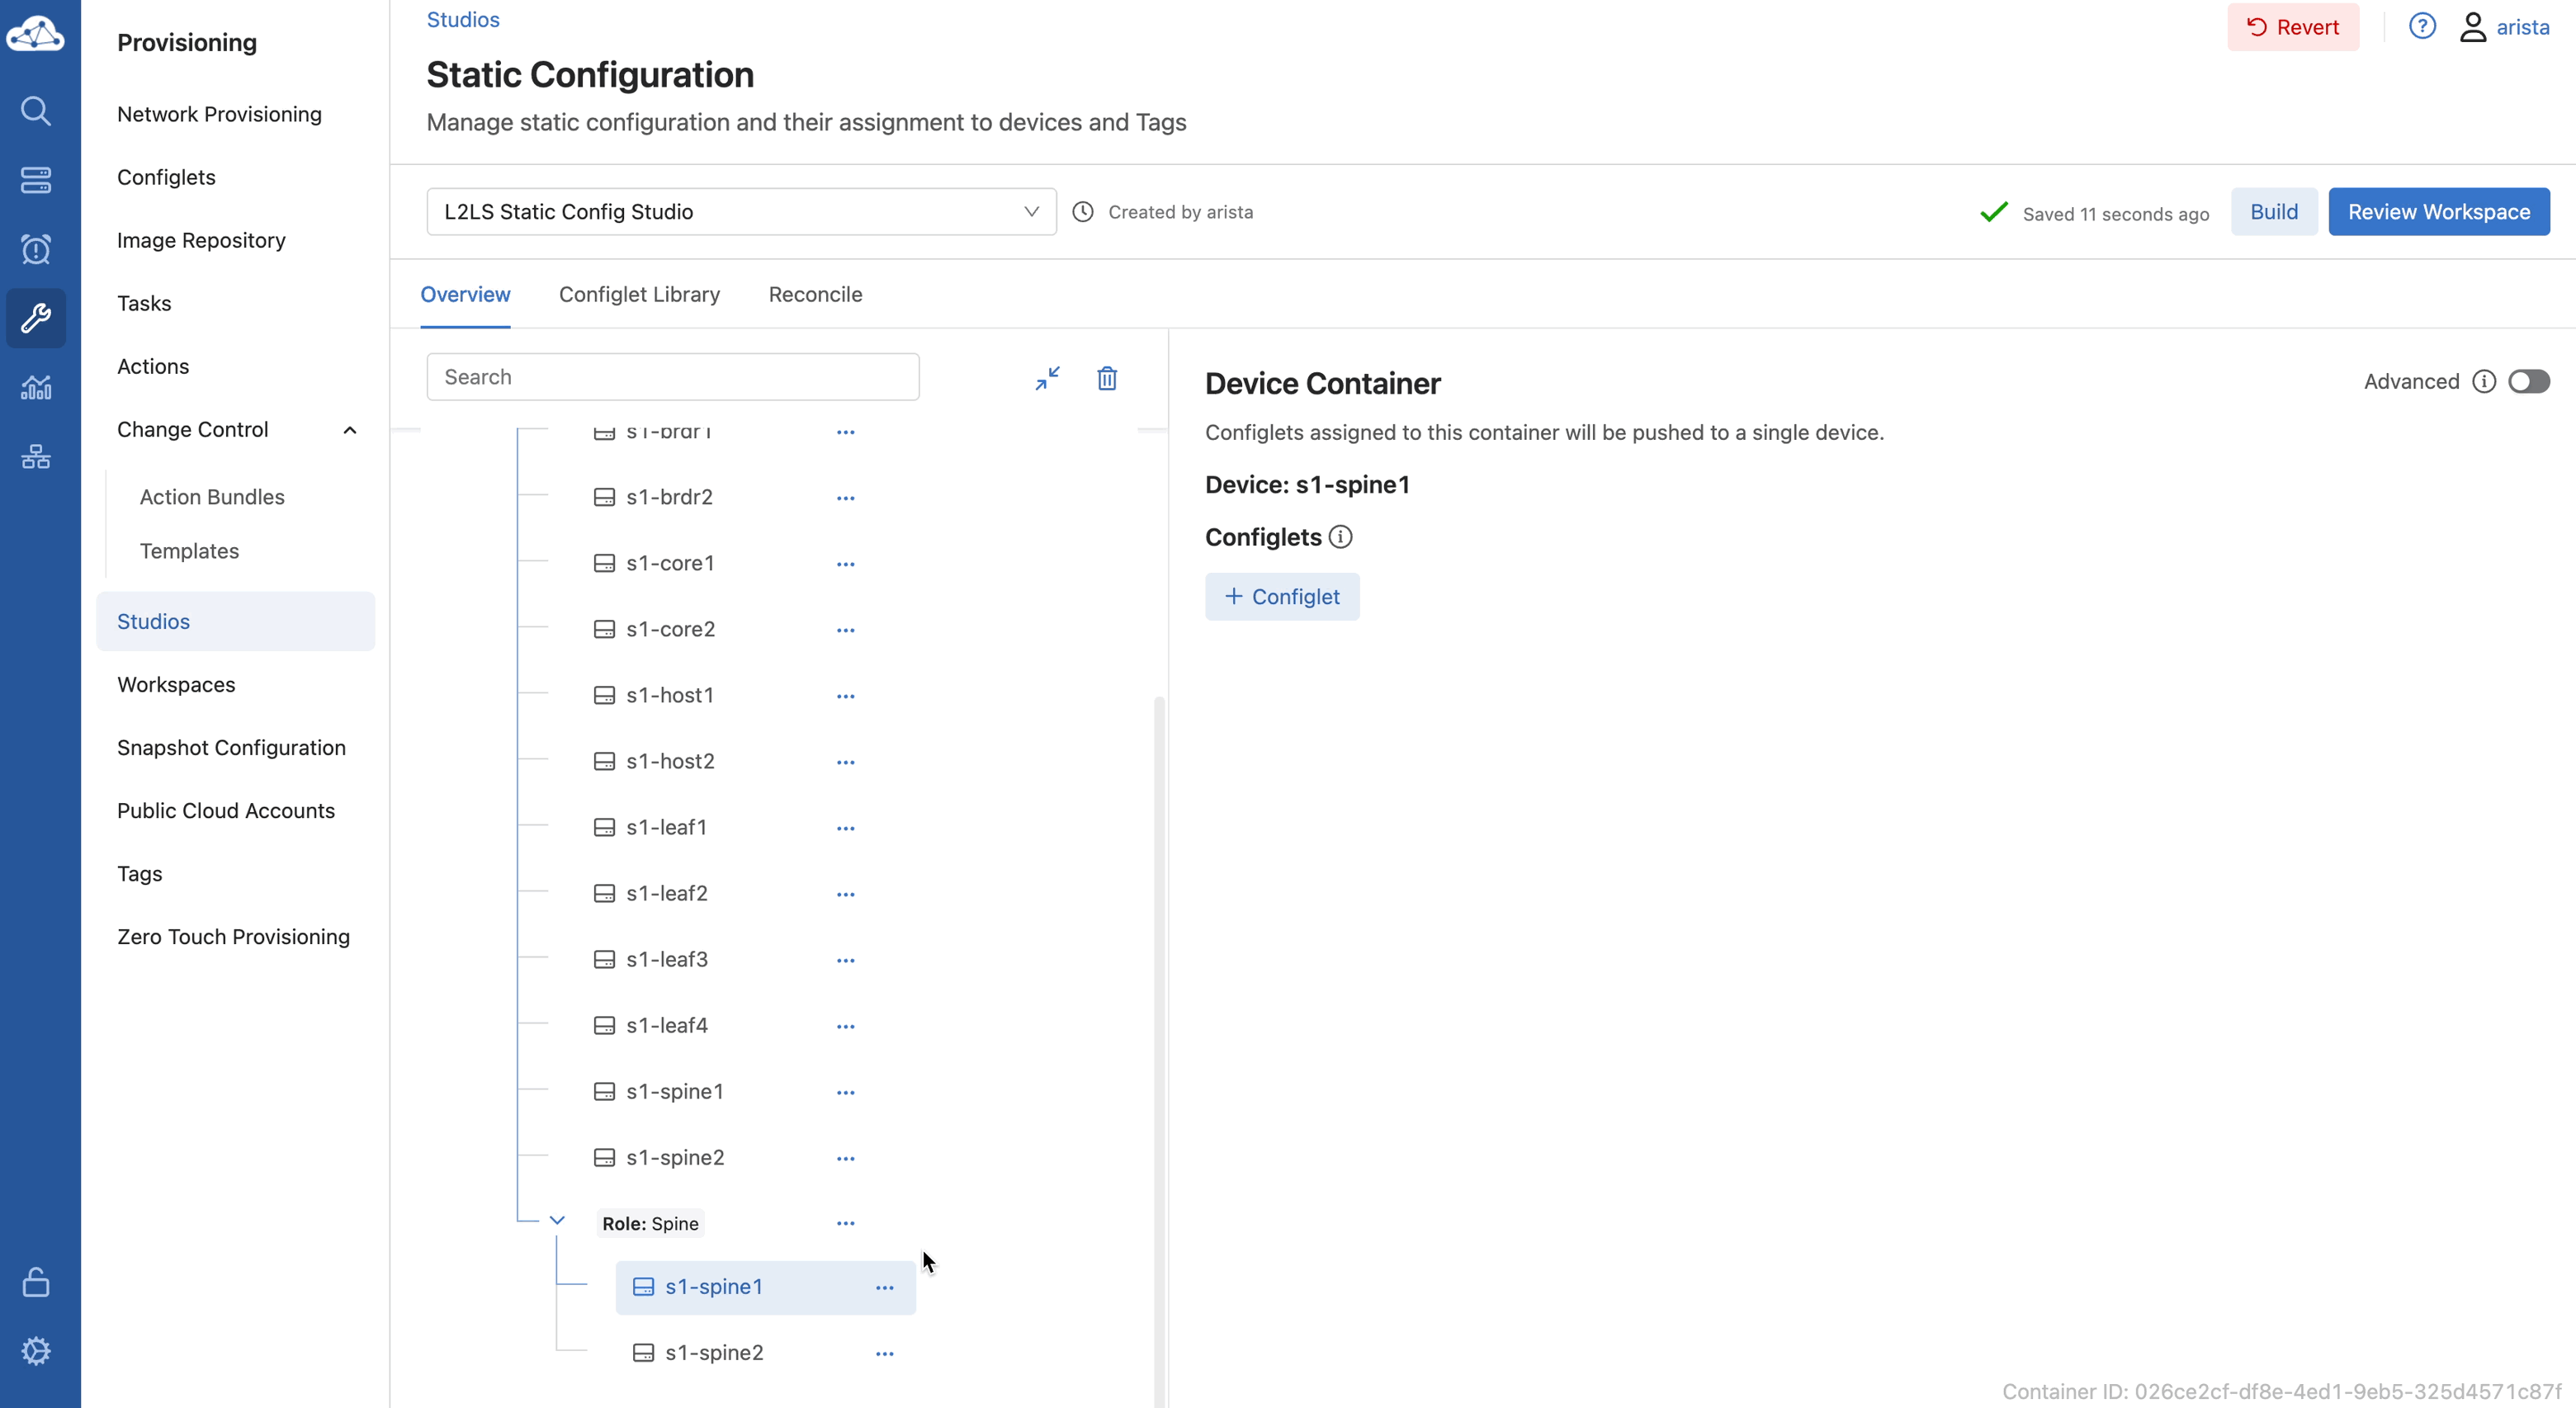Open the settings gear icon
This screenshot has height=1408, width=2576.
[x=36, y=1351]
